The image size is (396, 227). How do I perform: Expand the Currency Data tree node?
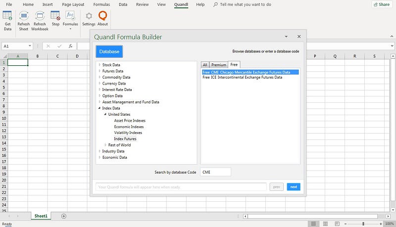[x=99, y=83]
